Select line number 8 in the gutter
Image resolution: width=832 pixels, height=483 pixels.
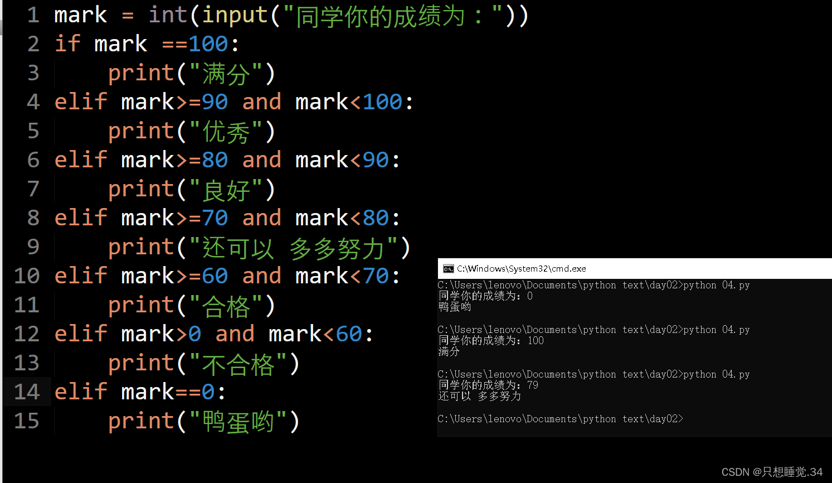pyautogui.click(x=33, y=218)
